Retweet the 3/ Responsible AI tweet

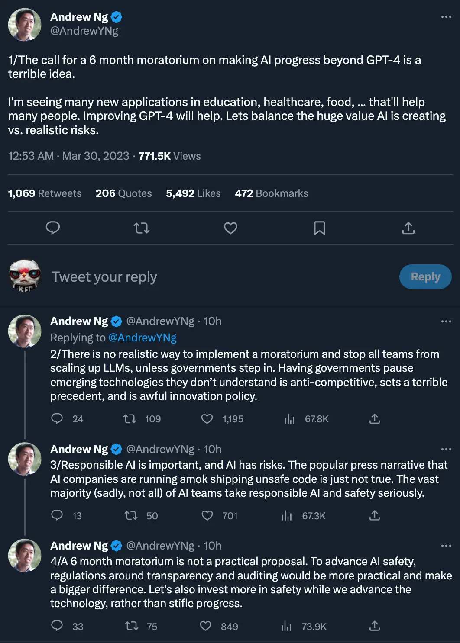[131, 515]
